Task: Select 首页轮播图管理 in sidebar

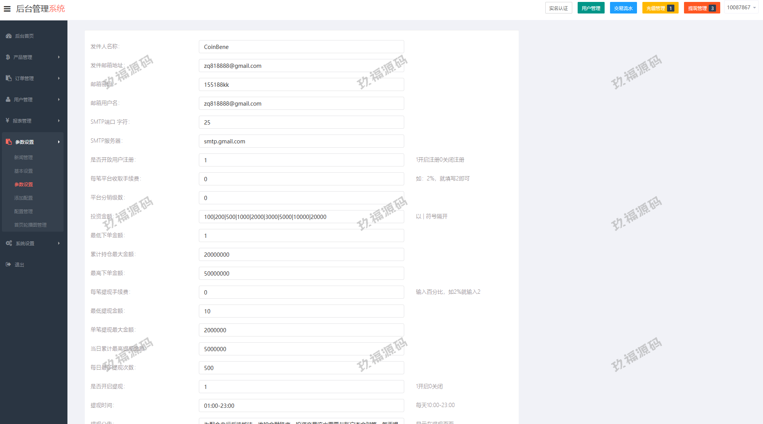Action: point(30,225)
